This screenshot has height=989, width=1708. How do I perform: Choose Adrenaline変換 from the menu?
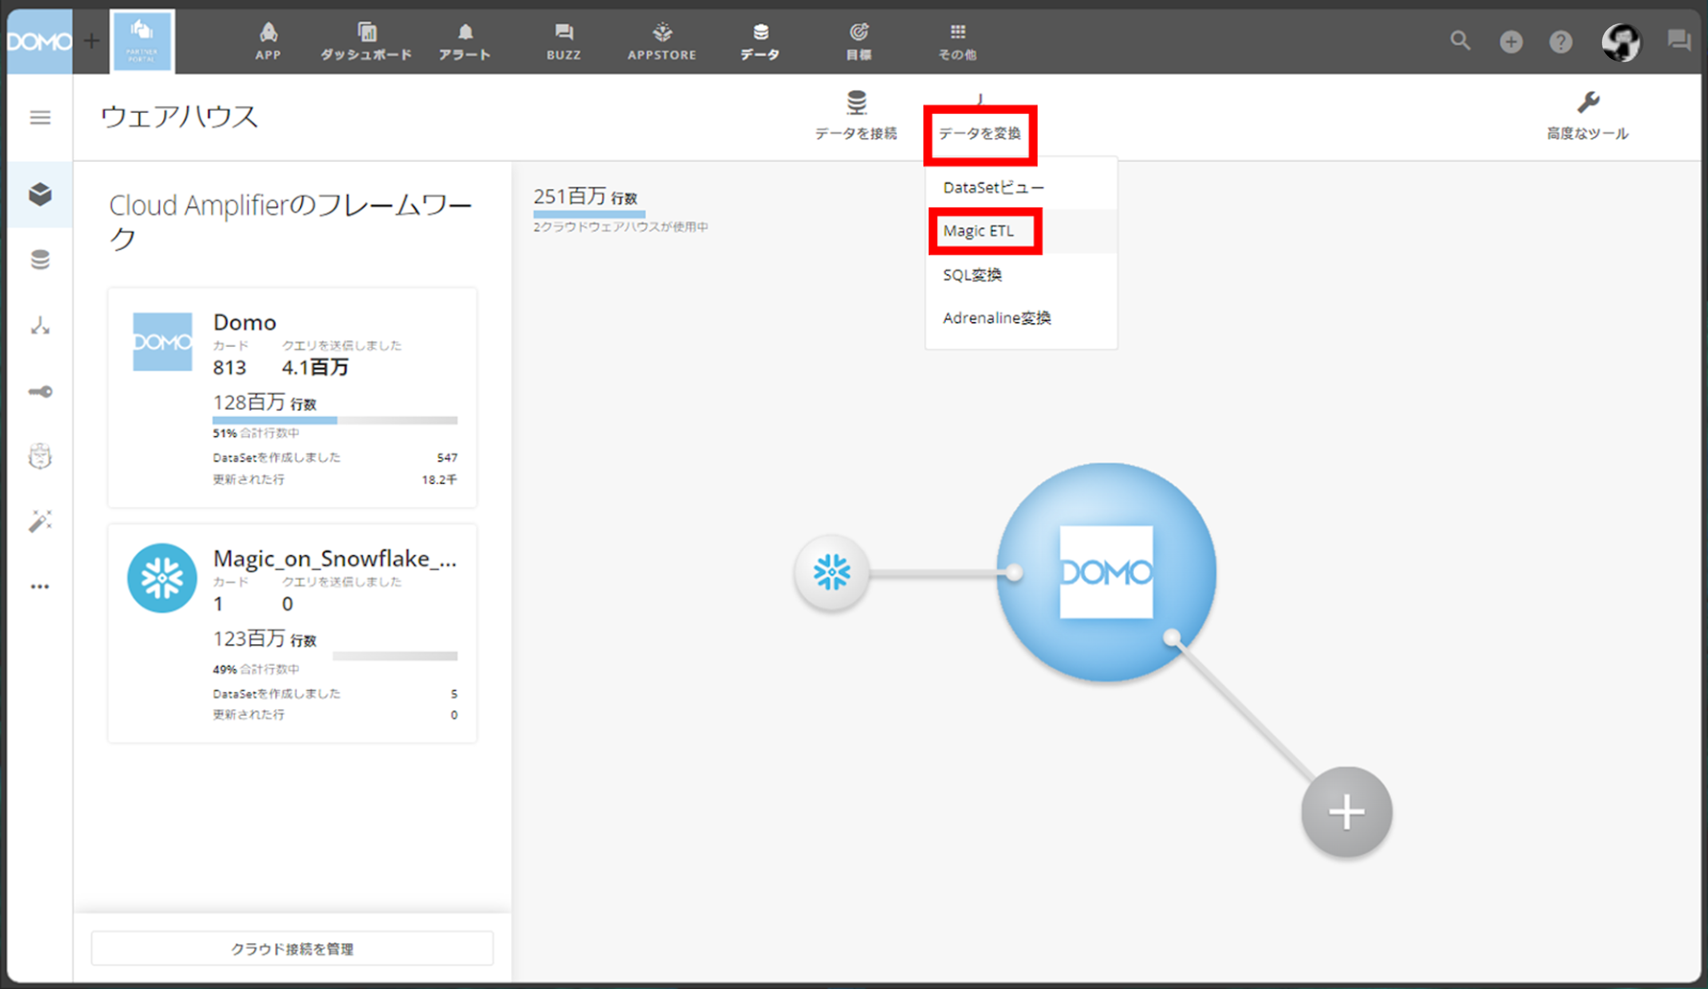1021,318
